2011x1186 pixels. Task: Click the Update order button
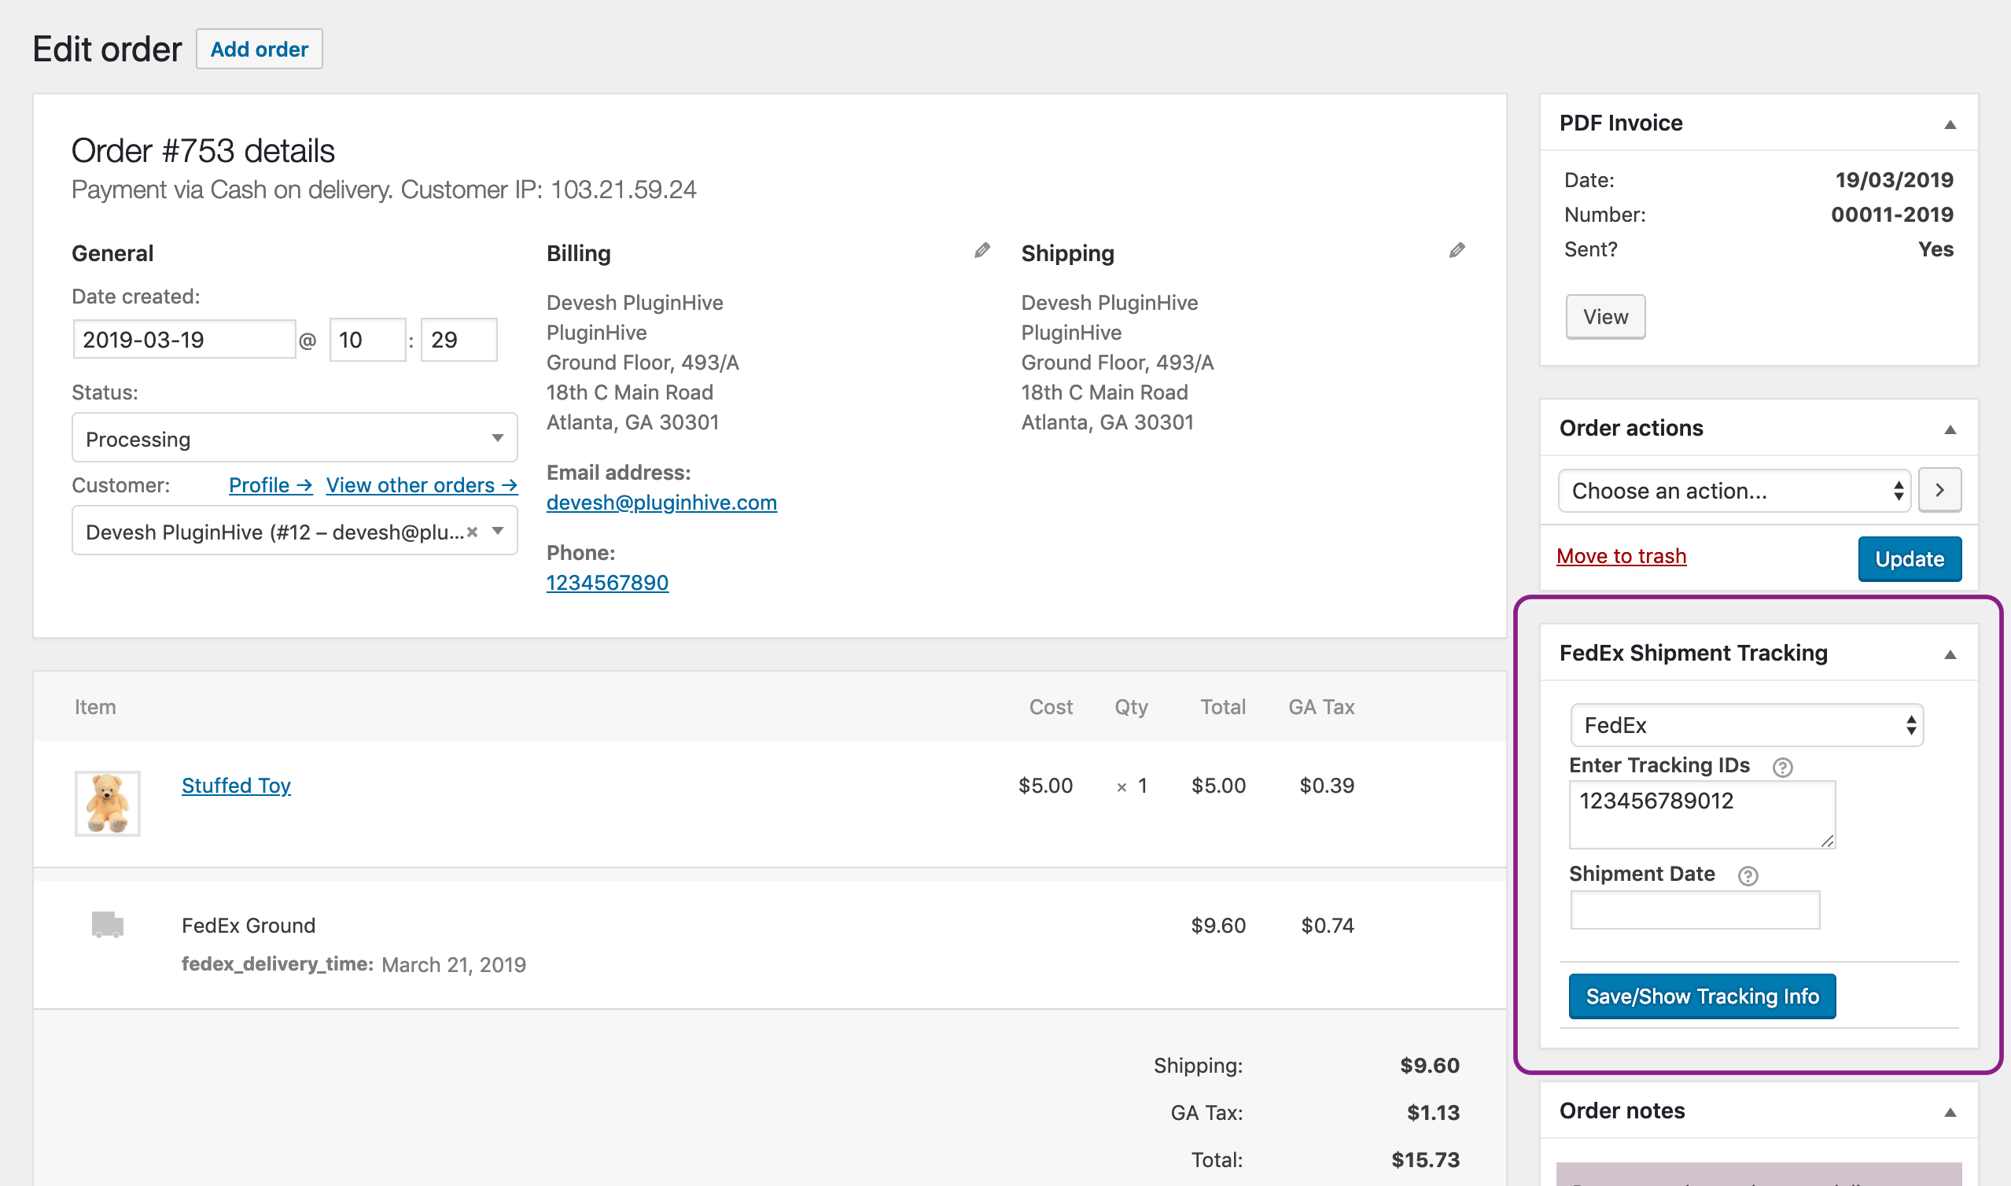(x=1909, y=558)
